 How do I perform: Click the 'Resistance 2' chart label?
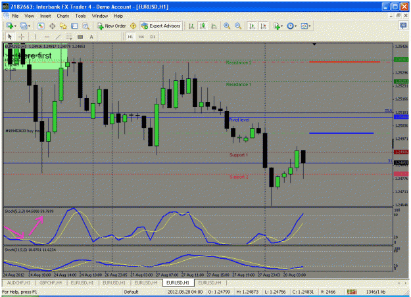239,62
